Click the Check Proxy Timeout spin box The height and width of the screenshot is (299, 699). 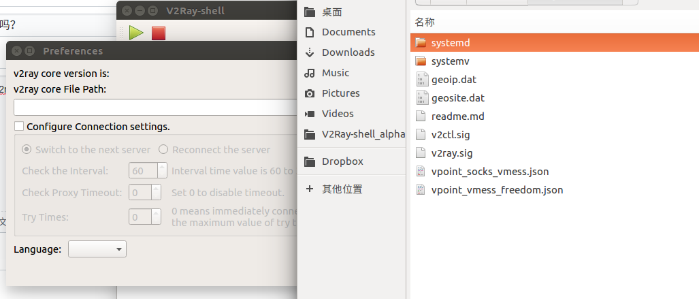point(145,193)
